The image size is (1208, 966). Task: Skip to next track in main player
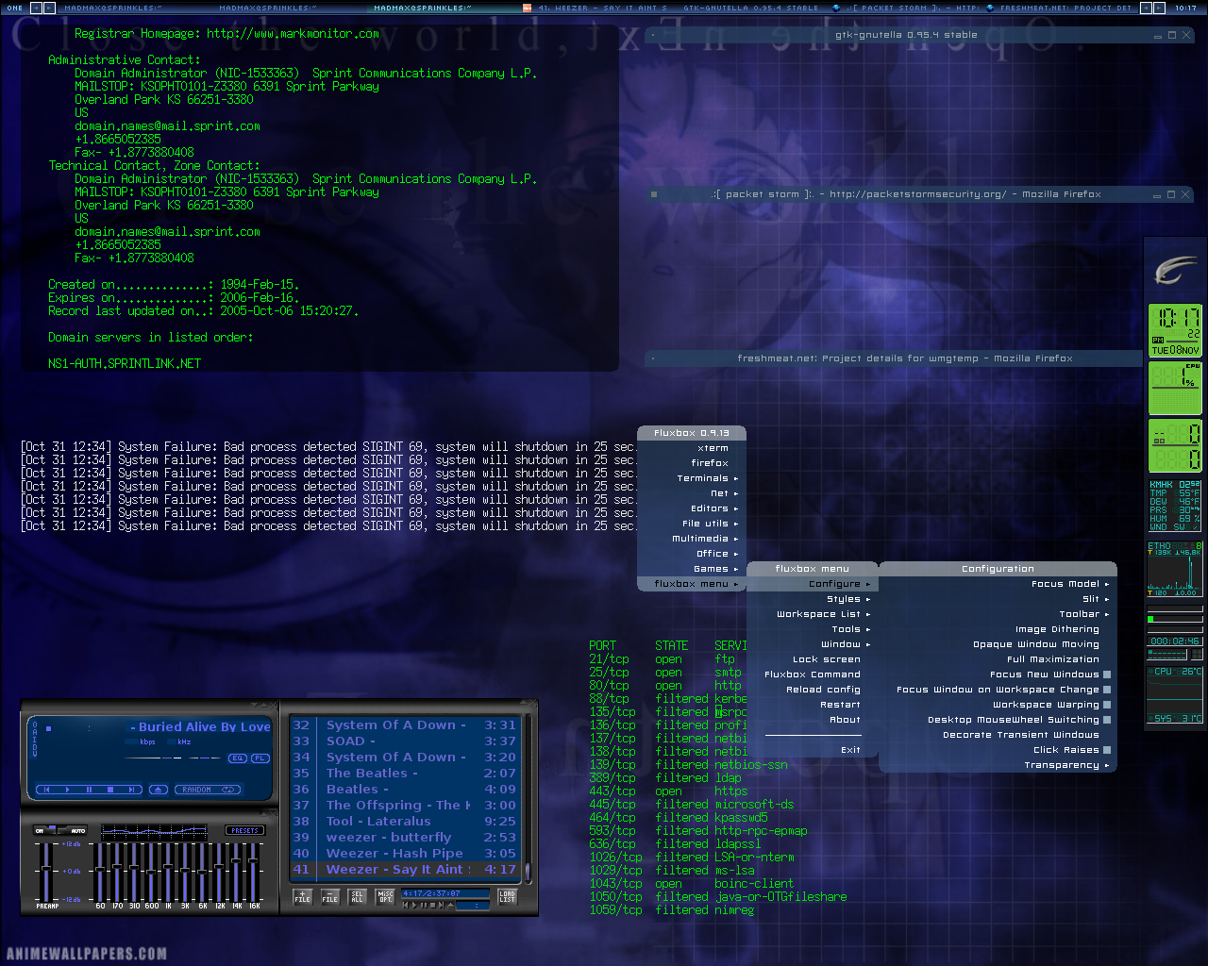132,790
